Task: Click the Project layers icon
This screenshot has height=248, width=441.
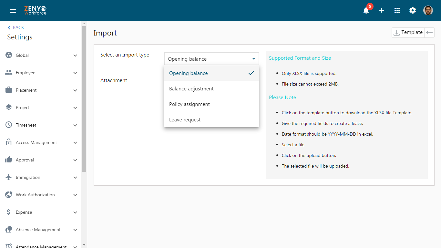Action: (x=9, y=108)
